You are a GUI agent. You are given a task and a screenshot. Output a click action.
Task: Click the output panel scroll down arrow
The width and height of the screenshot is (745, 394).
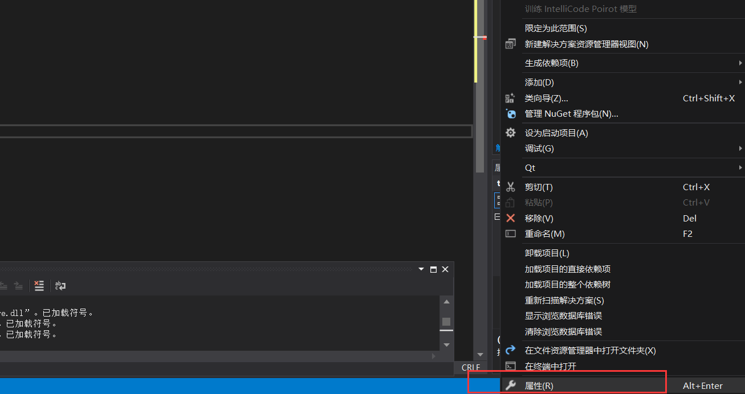coord(446,344)
